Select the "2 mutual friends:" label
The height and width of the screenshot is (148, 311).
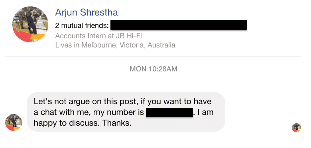click(82, 26)
